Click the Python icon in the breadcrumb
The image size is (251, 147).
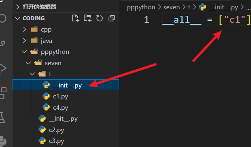click(202, 7)
